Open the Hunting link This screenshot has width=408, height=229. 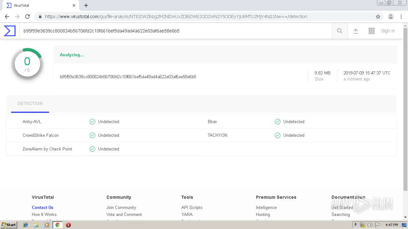[x=263, y=214]
